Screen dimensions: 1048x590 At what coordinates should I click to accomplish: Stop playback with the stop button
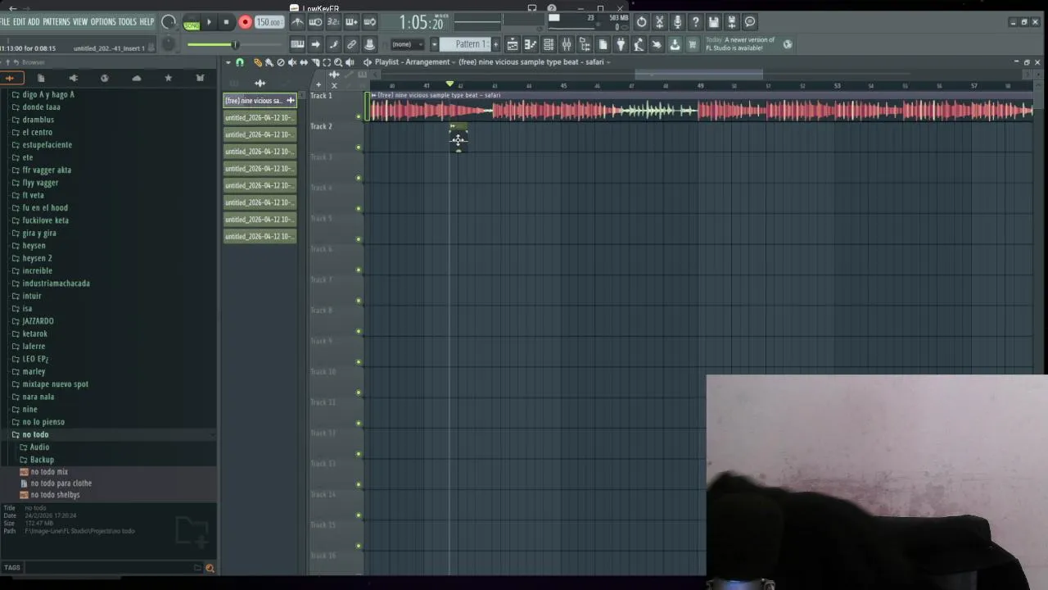coord(227,22)
